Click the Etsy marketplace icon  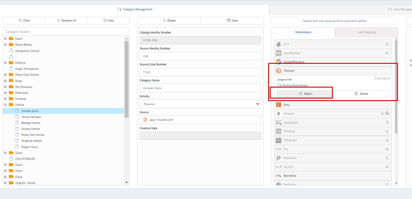(x=278, y=105)
